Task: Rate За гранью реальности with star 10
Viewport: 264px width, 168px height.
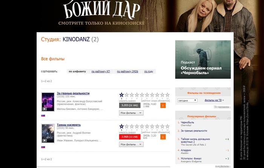Action: [167, 95]
